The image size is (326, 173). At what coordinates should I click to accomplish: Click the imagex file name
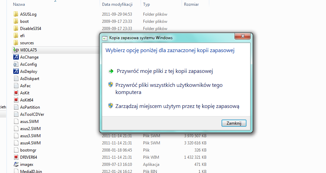pyautogui.click(x=27, y=164)
